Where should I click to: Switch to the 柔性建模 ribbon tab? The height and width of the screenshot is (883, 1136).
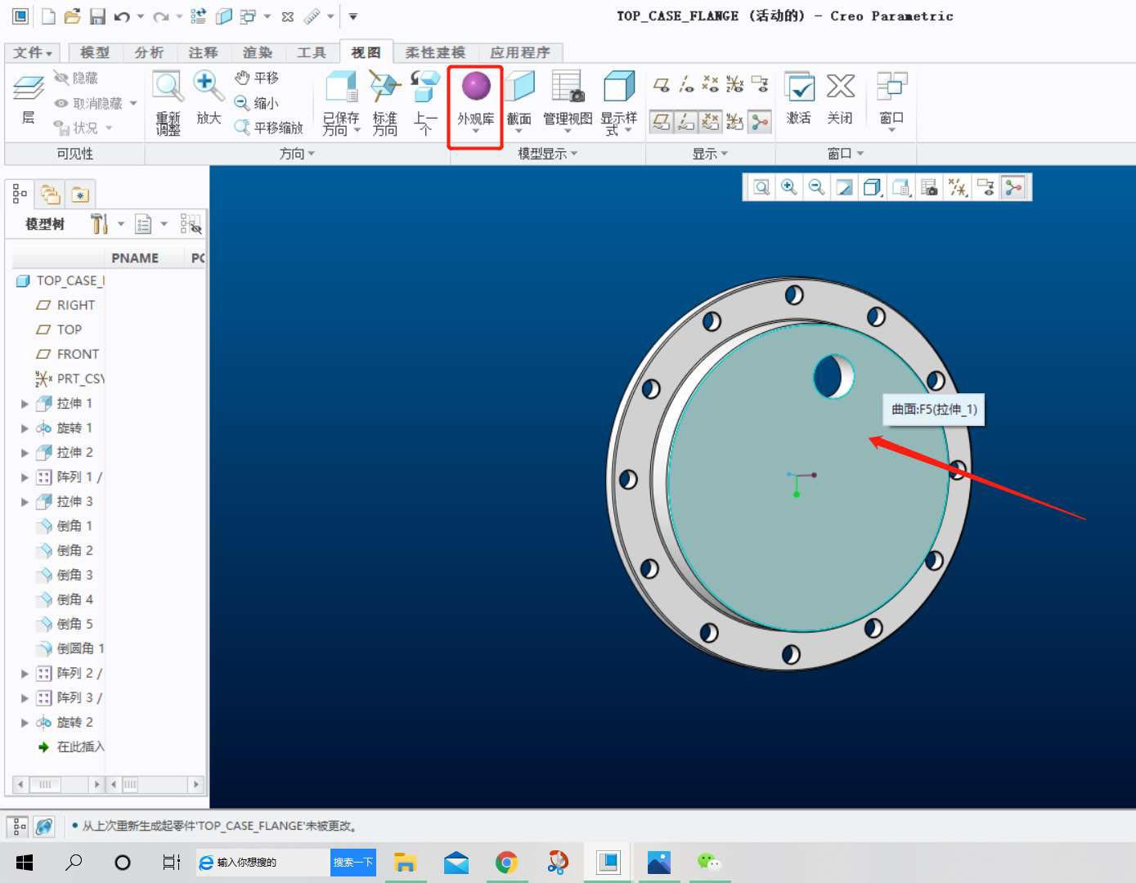click(435, 52)
